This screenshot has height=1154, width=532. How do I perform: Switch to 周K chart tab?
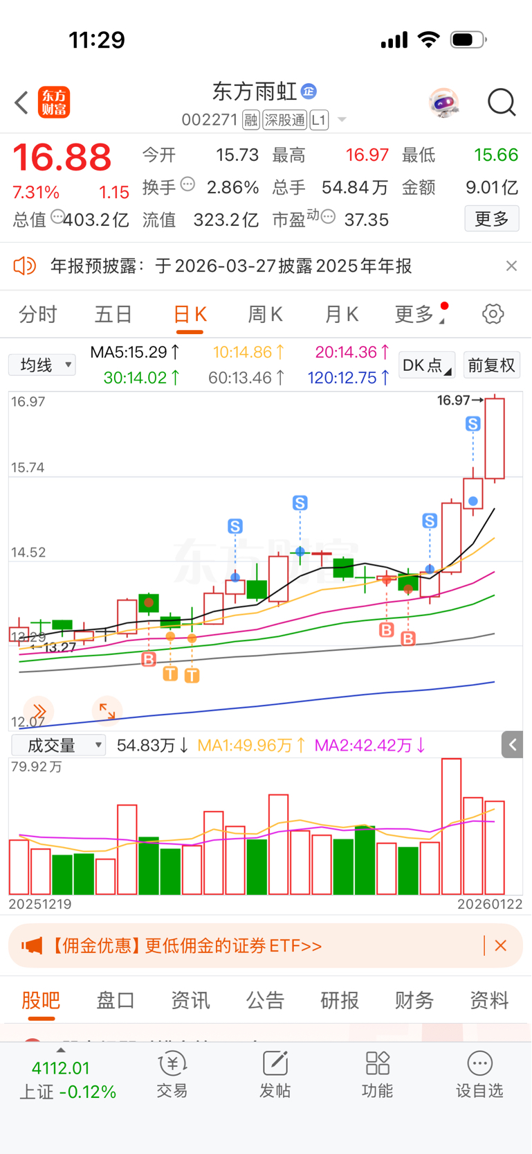[265, 315]
